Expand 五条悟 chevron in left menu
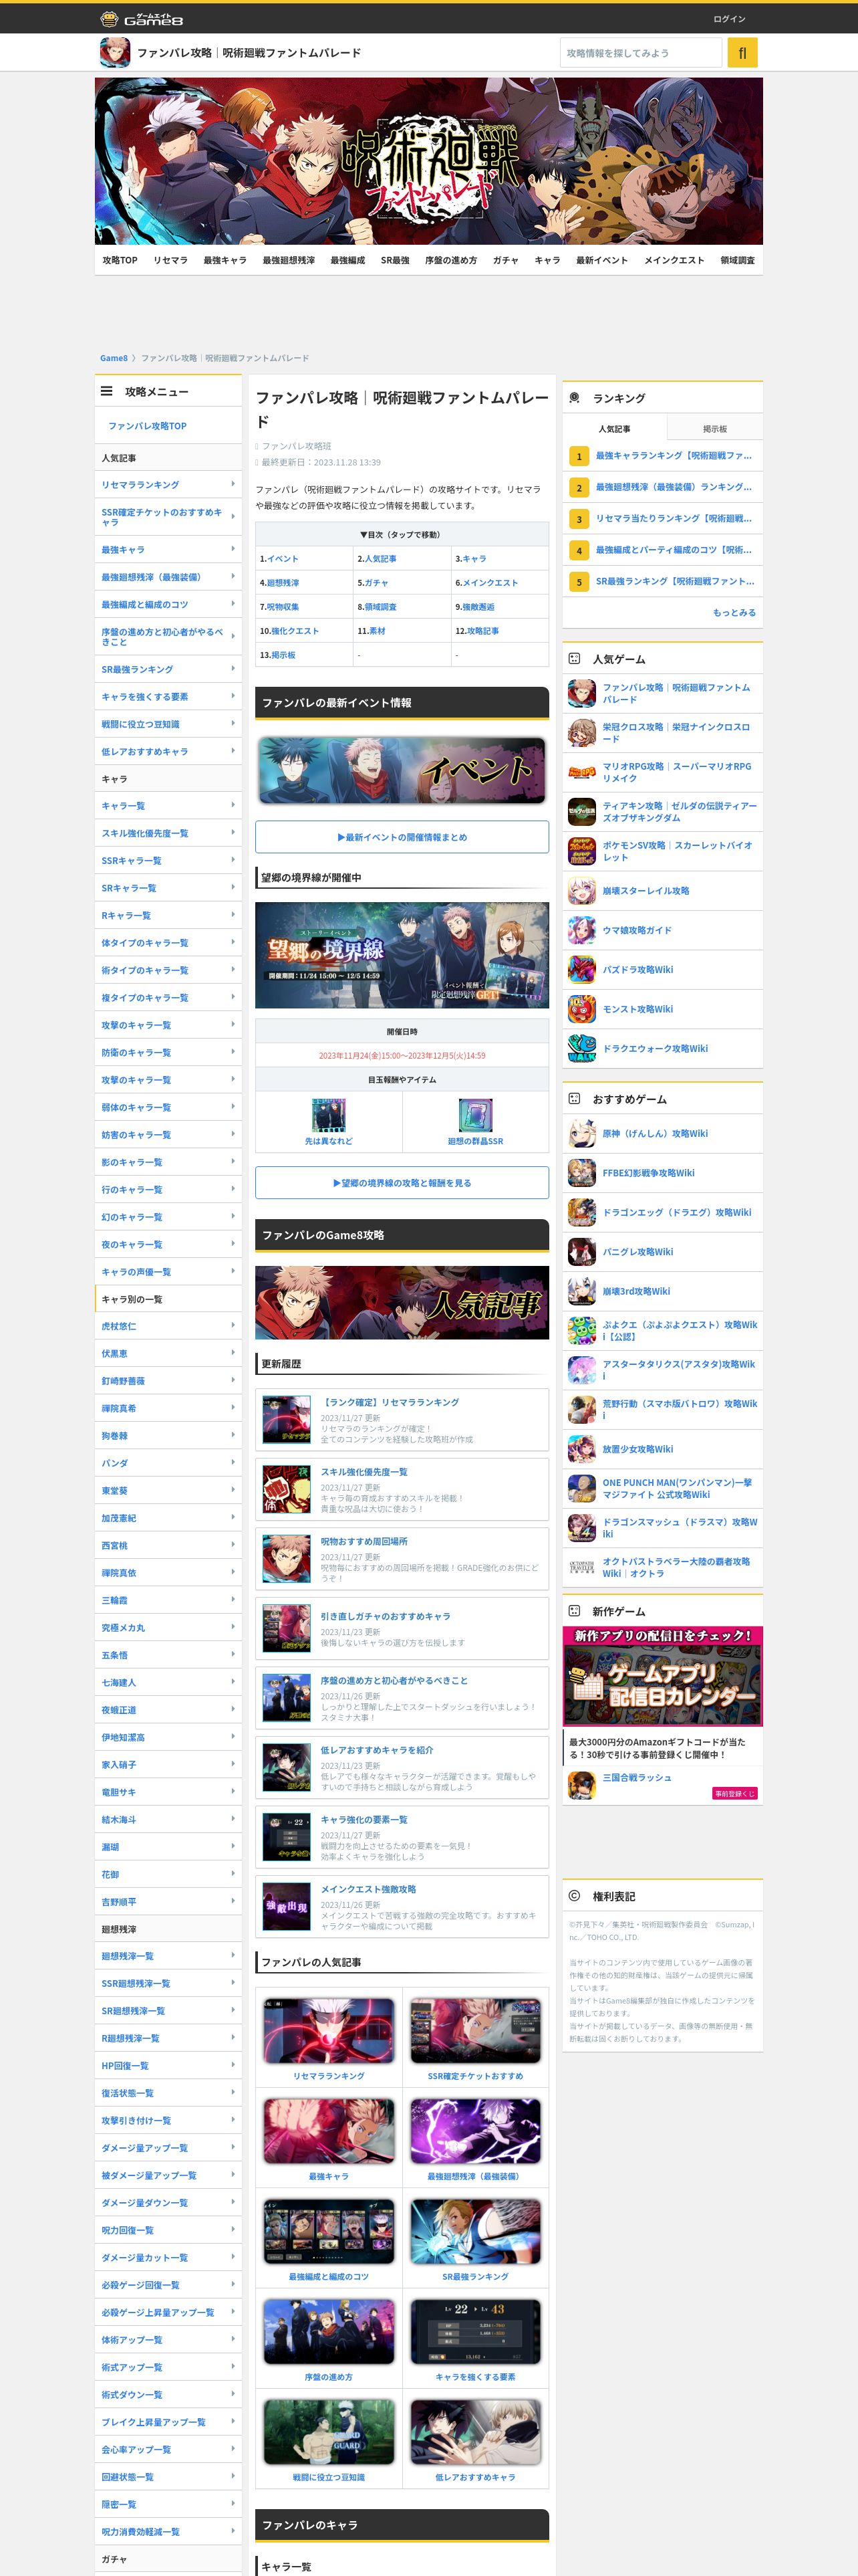 pos(234,1655)
